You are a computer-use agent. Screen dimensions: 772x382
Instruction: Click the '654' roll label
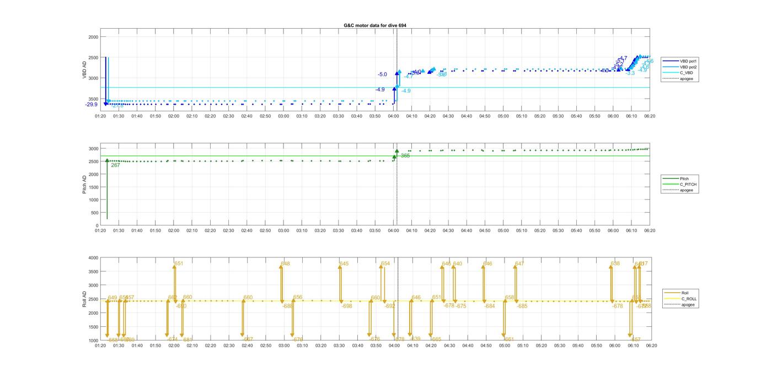click(385, 263)
